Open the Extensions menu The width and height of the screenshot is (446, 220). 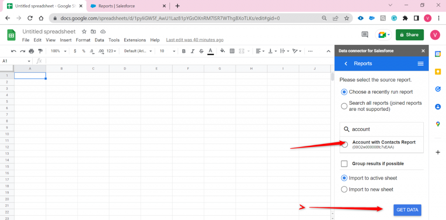click(135, 40)
